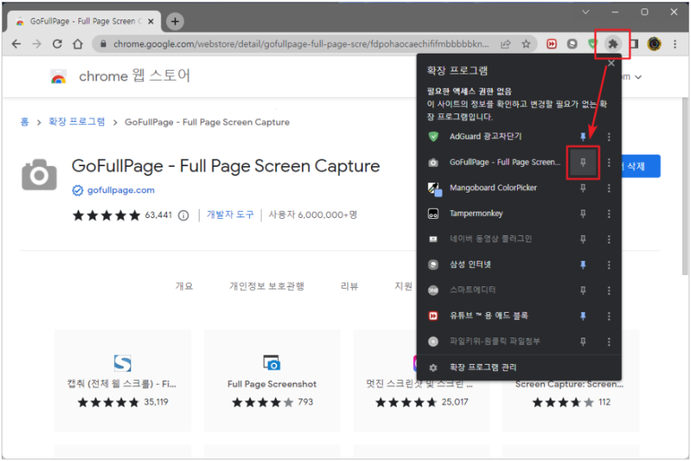Screen dimensions: 691x461
Task: Go back to previous page
Action: (16, 43)
